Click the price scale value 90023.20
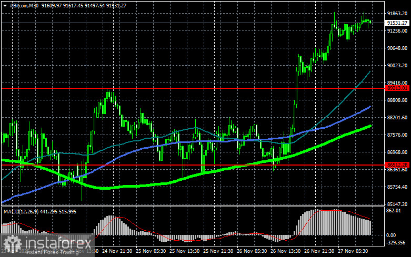Image resolution: width=411 pixels, height=257 pixels. [397, 65]
